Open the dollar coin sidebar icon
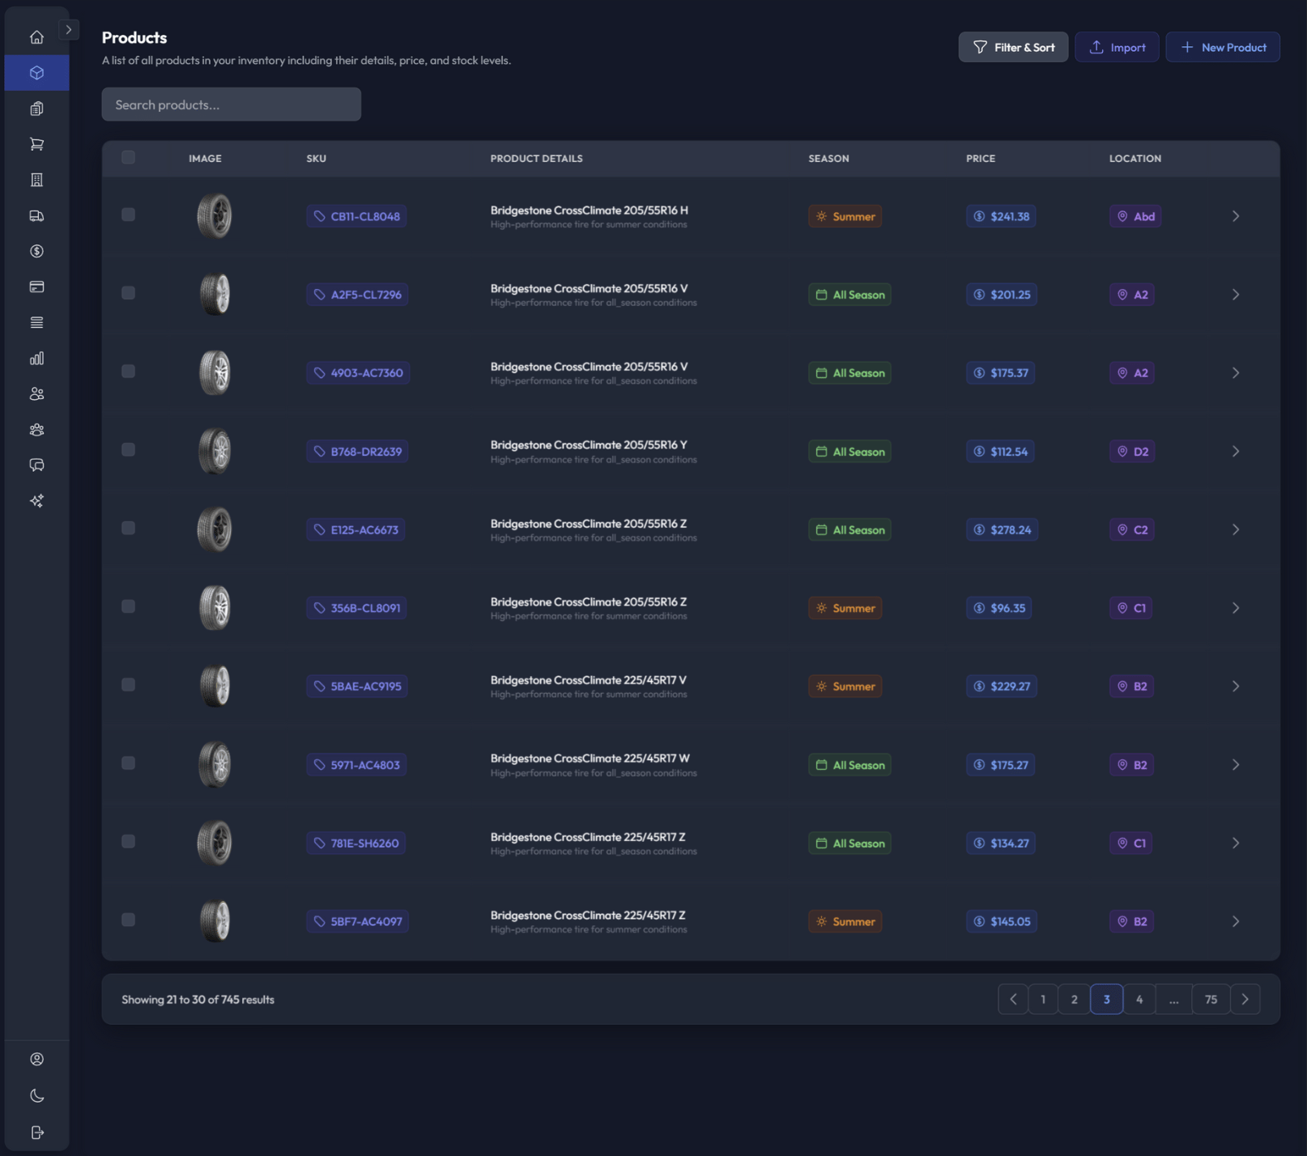Viewport: 1307px width, 1156px height. tap(36, 251)
